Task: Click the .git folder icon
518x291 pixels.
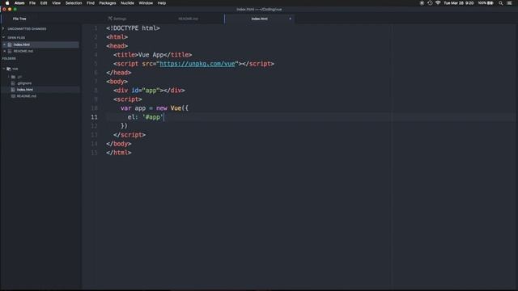Action: (13, 77)
